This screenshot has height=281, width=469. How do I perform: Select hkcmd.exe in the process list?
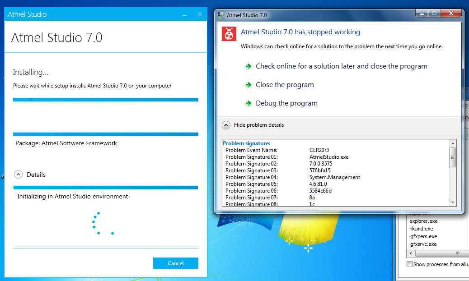421,229
